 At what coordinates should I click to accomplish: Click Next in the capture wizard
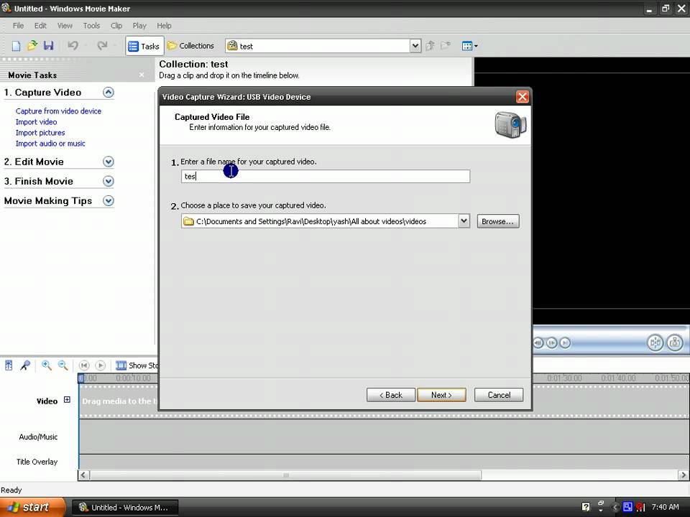(x=441, y=395)
